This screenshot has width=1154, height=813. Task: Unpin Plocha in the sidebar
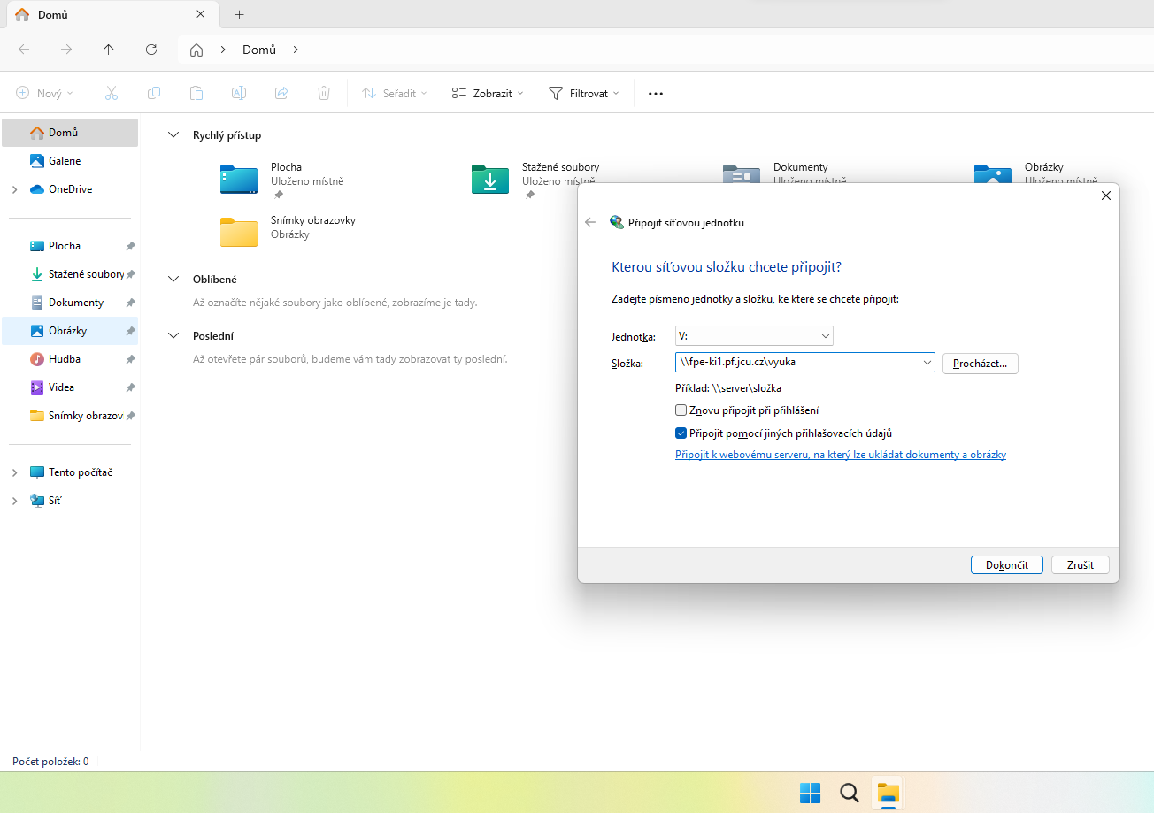click(x=130, y=246)
